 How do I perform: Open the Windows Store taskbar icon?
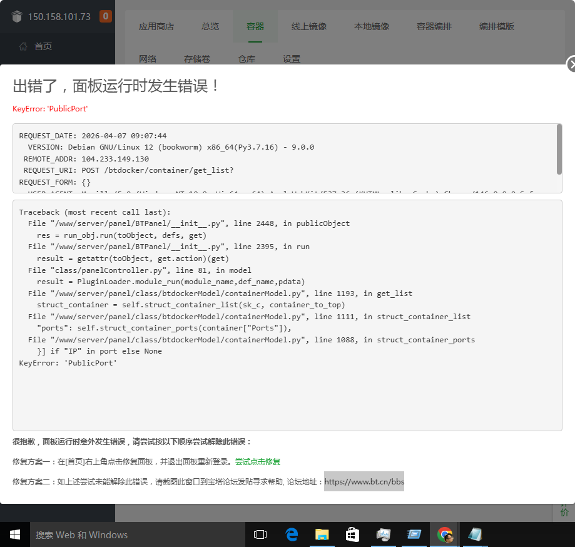point(353,534)
